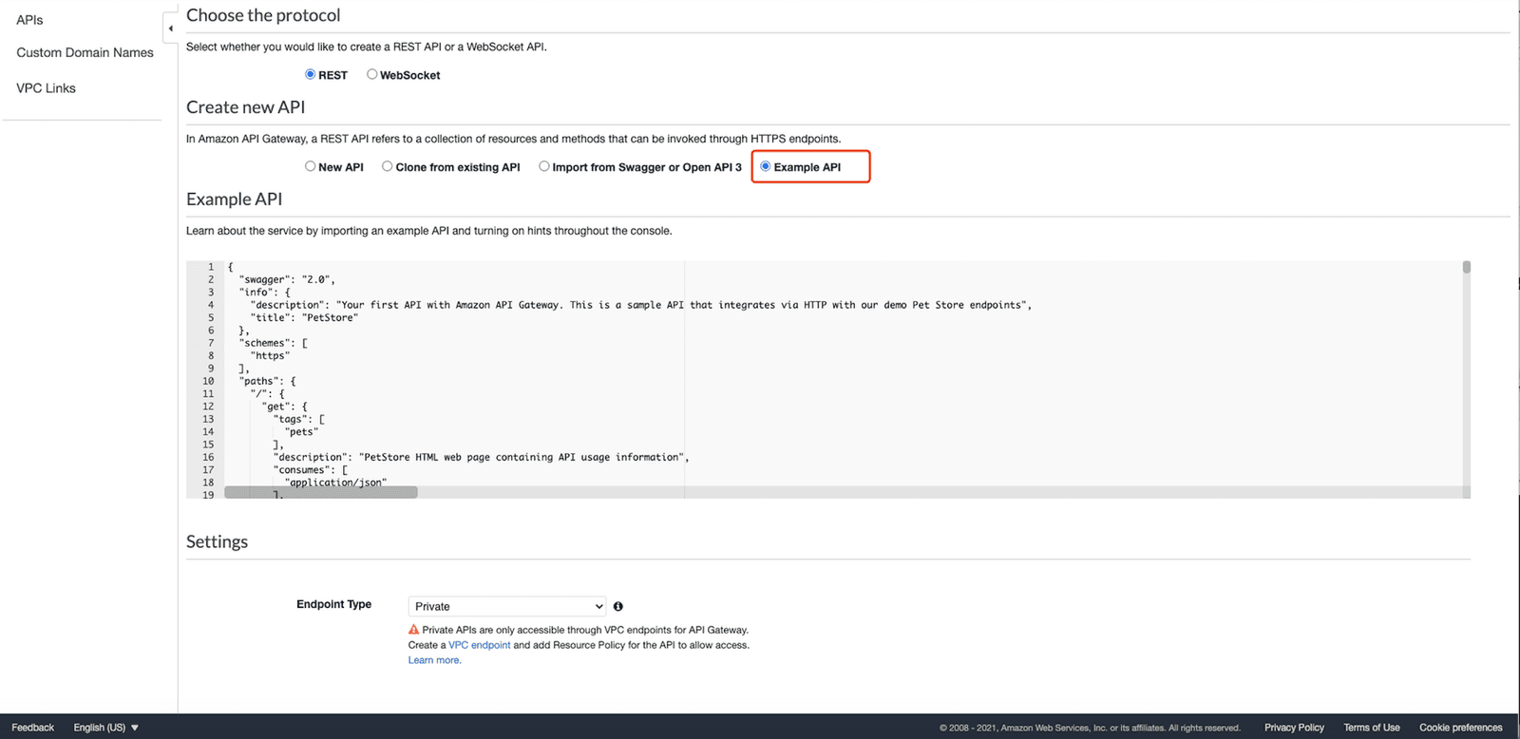Collapse the left sidebar with arrow toggle
Viewport: 1520px width, 739px height.
pyautogui.click(x=170, y=28)
